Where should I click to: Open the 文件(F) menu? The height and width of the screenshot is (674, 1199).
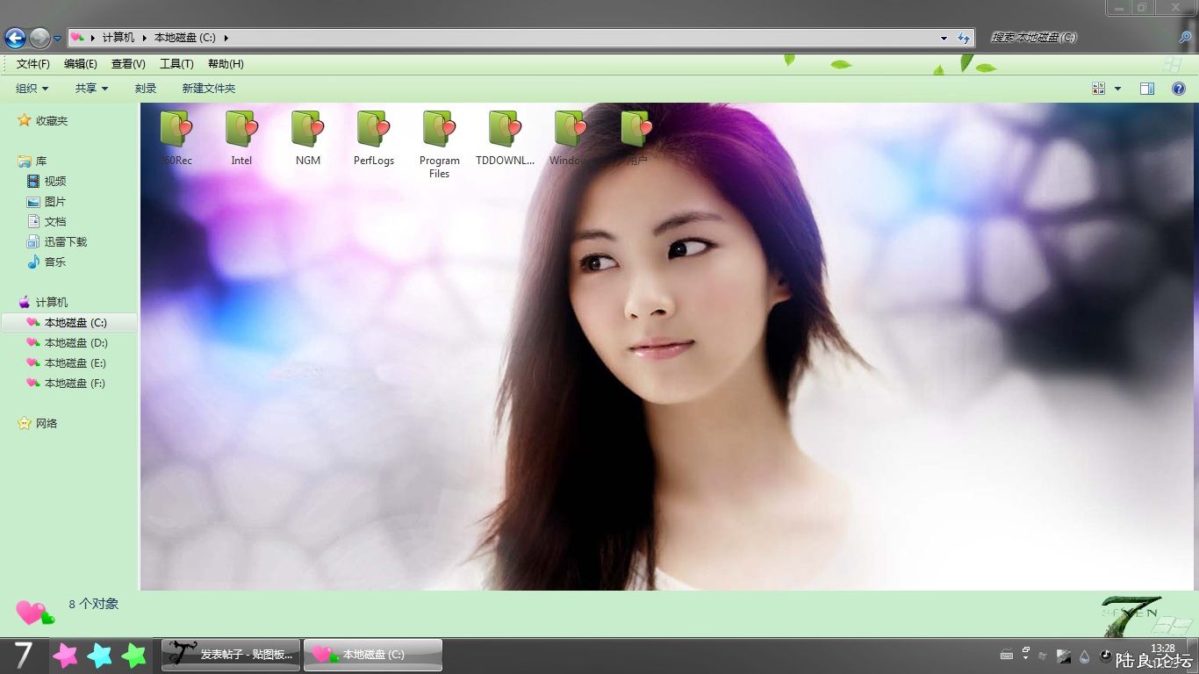(x=33, y=64)
